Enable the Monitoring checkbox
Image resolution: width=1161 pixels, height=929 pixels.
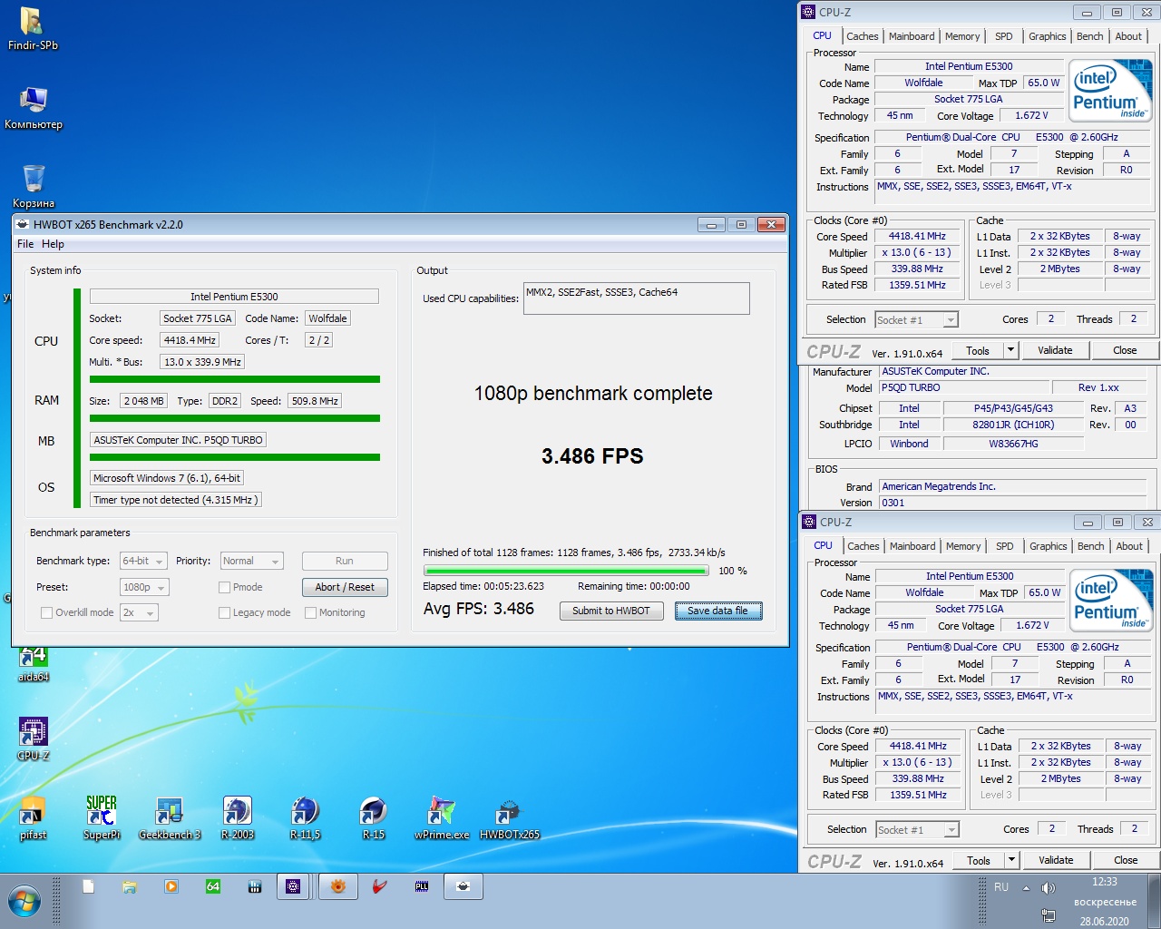pos(310,612)
